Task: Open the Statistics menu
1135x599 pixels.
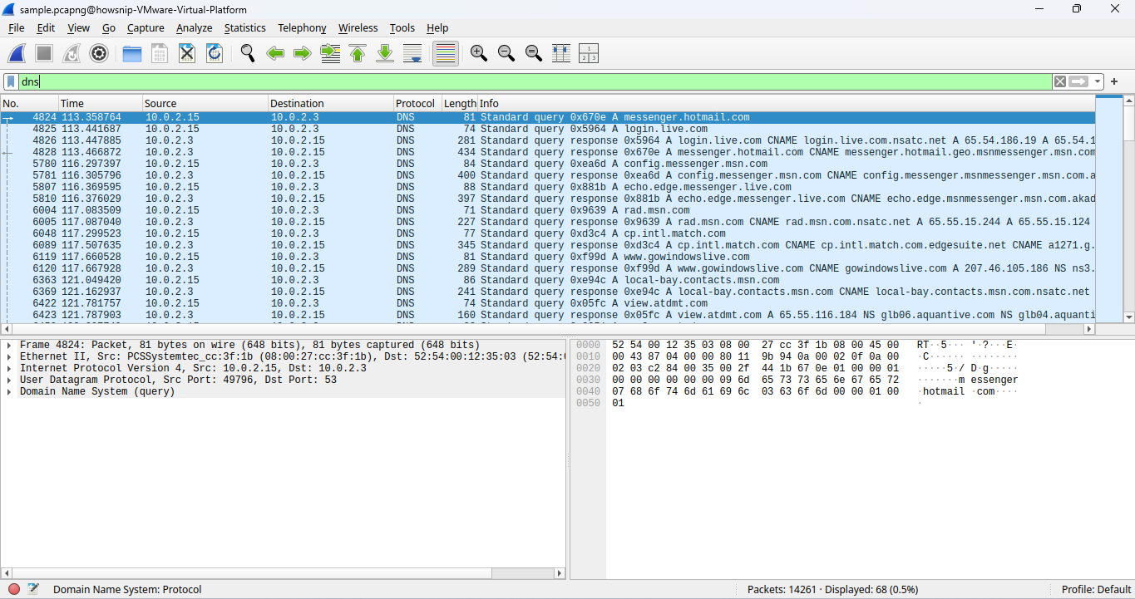Action: point(244,27)
